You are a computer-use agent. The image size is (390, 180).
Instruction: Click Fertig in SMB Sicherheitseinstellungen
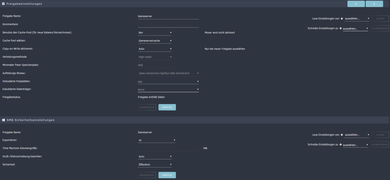(x=167, y=175)
